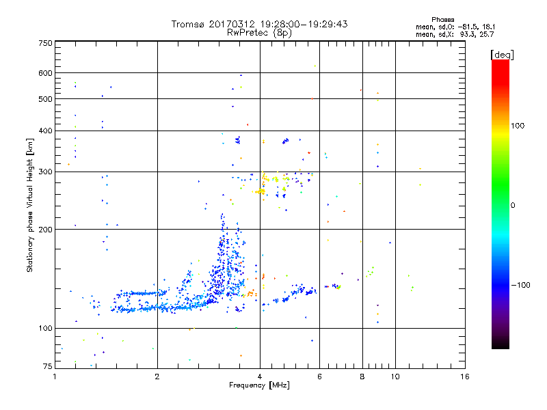Click the '100' height tick label on the y-axis

click(45, 328)
